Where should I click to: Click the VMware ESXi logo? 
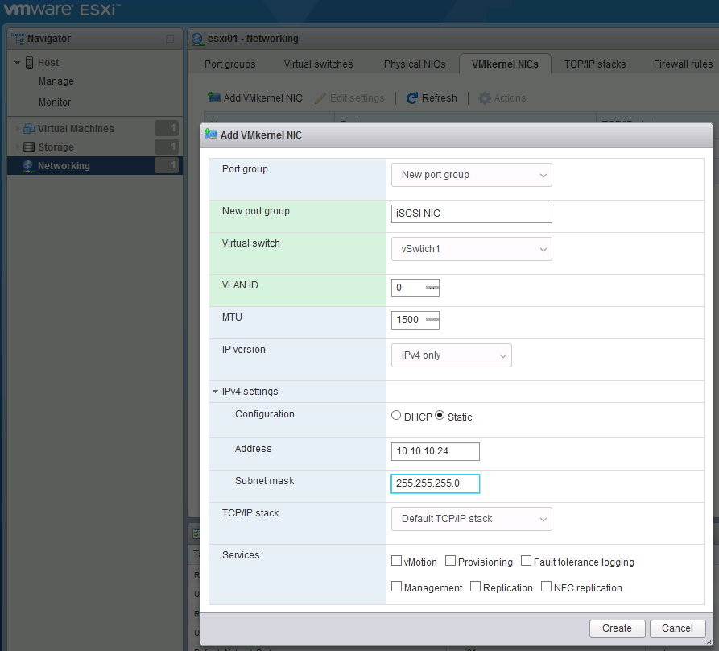[61, 10]
